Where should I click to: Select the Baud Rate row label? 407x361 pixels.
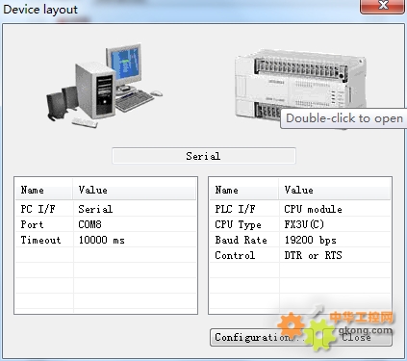tap(241, 240)
